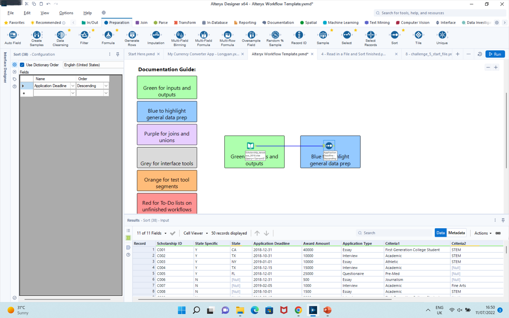This screenshot has width=509, height=318.
Task: Switch Results view to Data
Action: point(441,233)
